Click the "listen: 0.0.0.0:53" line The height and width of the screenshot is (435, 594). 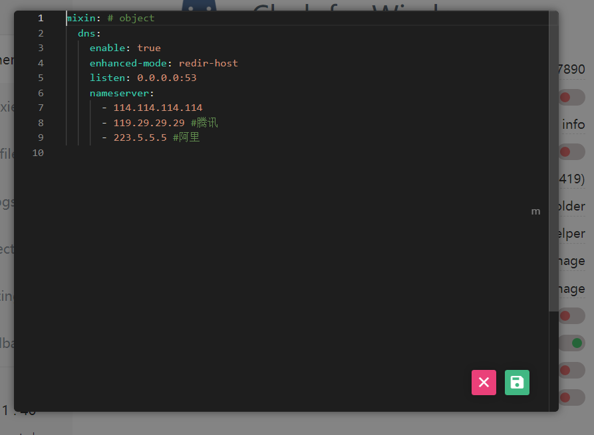(143, 78)
